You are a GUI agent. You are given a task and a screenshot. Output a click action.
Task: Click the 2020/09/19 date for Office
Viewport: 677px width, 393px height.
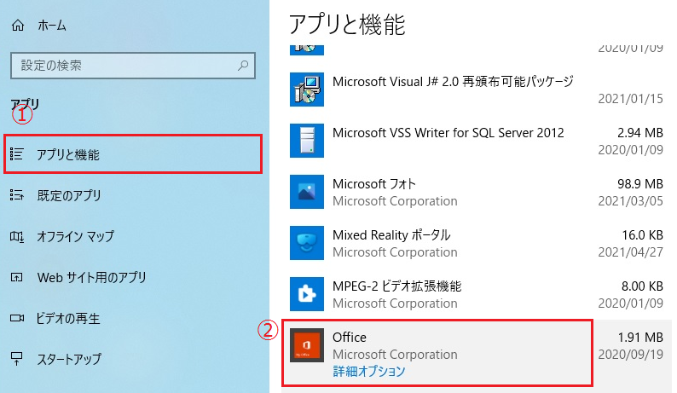(630, 355)
